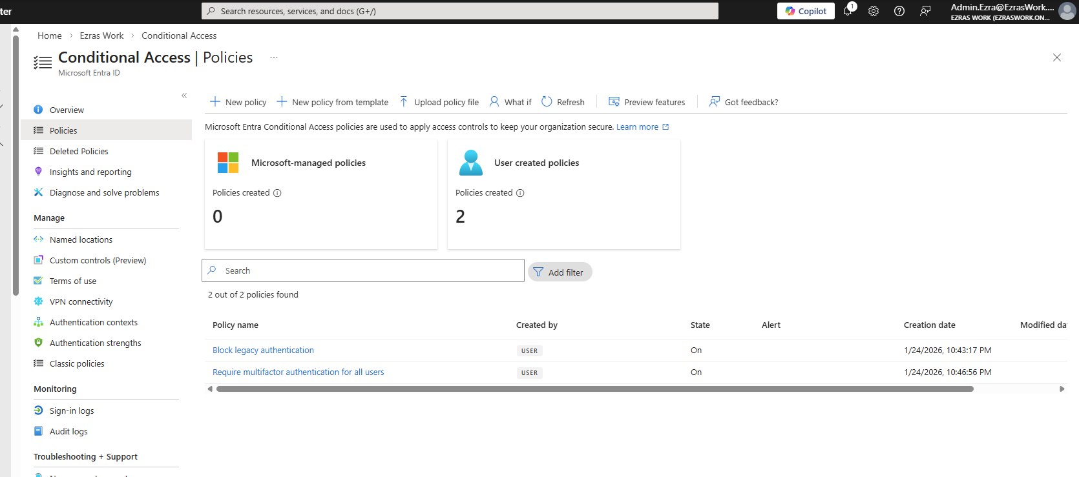Click the Authentication contexts icon
Image resolution: width=1079 pixels, height=477 pixels.
pos(38,322)
